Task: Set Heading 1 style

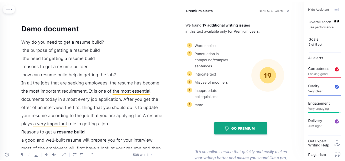Action: 46,155
